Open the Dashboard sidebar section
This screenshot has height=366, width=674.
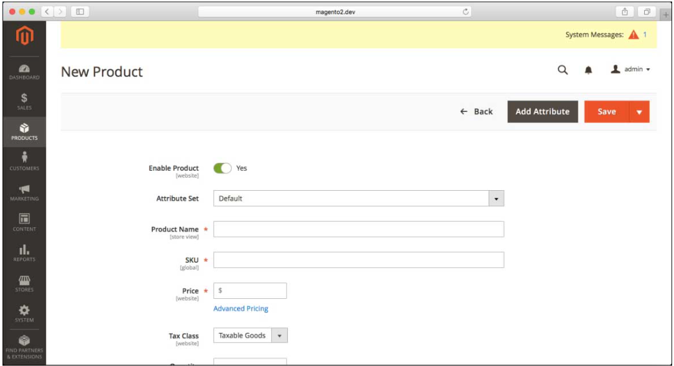point(24,72)
